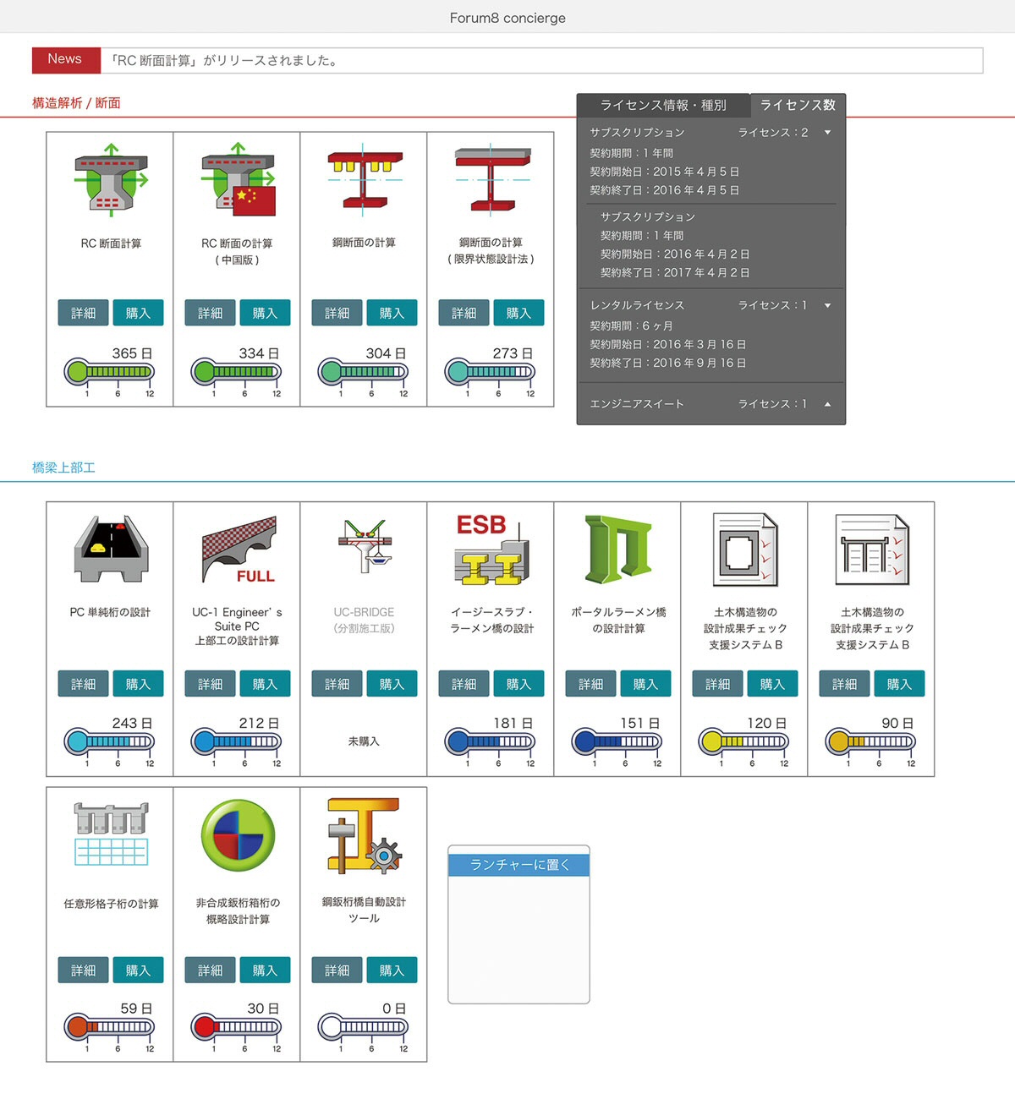
Task: Click the 243 日 blue thermometer gauge
Action: coord(109,741)
